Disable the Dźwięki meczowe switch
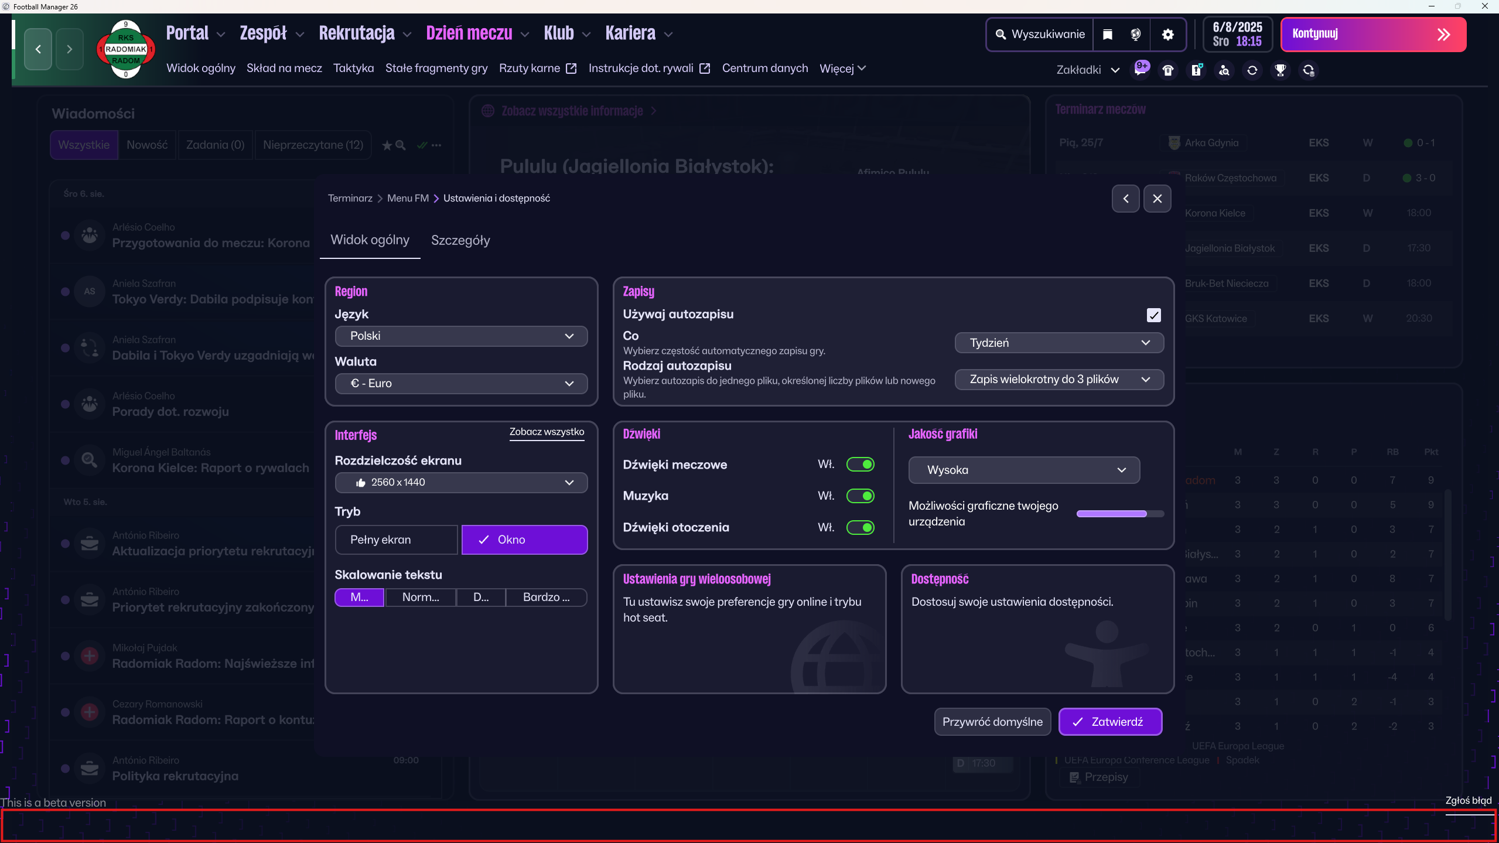 861,465
